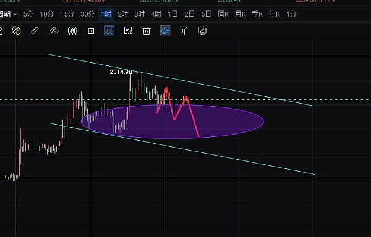Switch to the 月K monthly chart

coord(241,14)
